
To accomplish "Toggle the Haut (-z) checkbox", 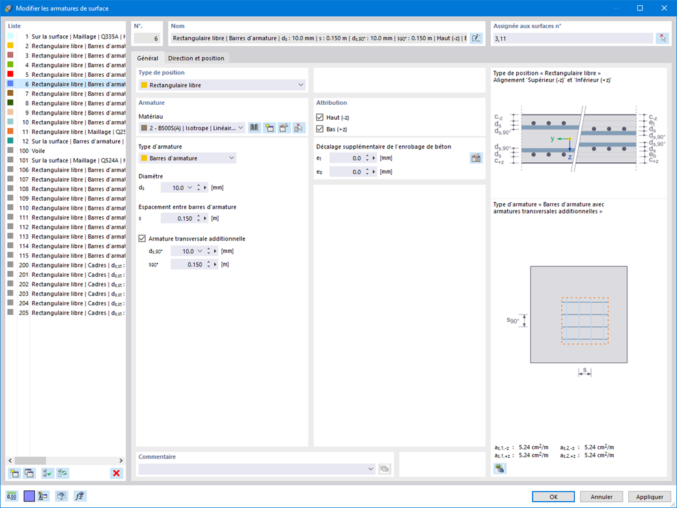I will [320, 117].
